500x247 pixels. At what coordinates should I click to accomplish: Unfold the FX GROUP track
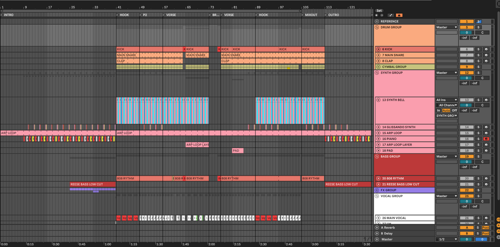(377, 190)
